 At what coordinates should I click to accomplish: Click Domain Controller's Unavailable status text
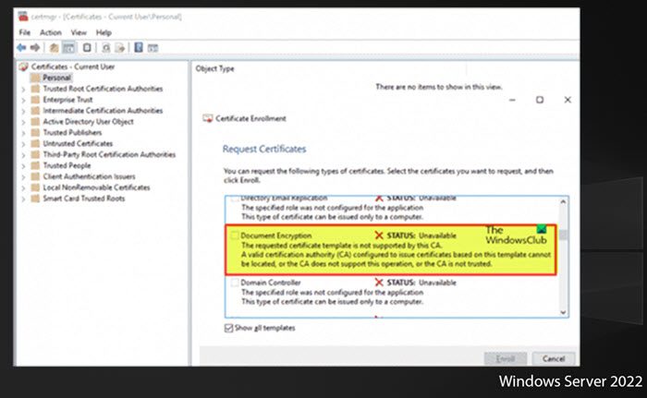pyautogui.click(x=437, y=283)
